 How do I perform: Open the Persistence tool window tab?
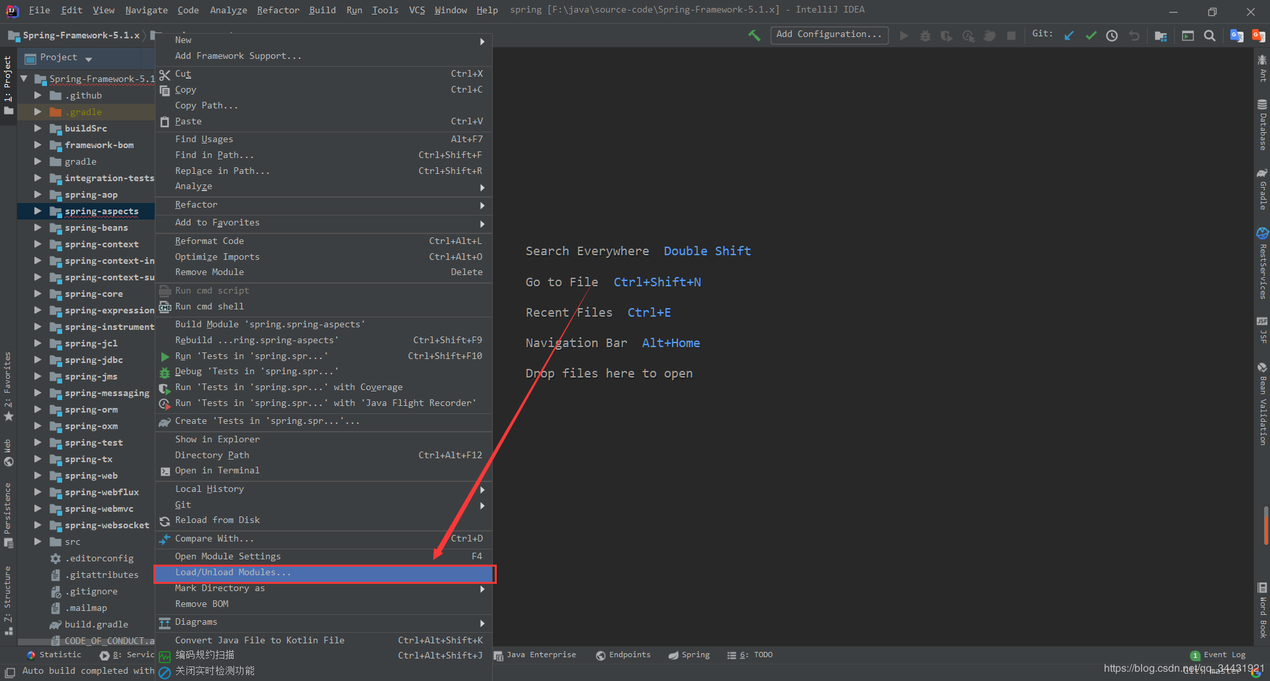tap(8, 515)
